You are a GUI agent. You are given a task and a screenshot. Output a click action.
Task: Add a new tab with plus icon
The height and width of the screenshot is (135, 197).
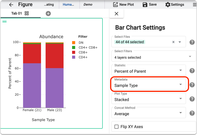(x=48, y=14)
